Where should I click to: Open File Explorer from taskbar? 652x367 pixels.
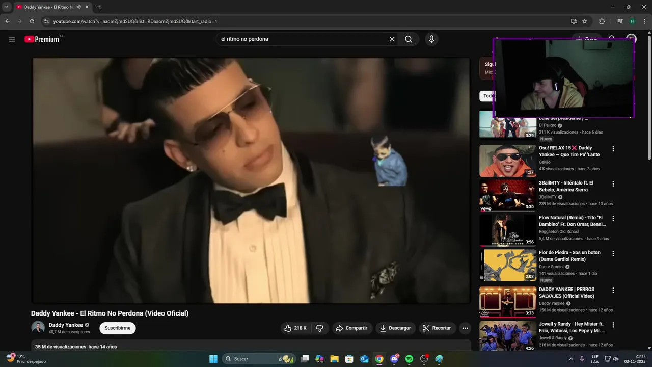(334, 359)
